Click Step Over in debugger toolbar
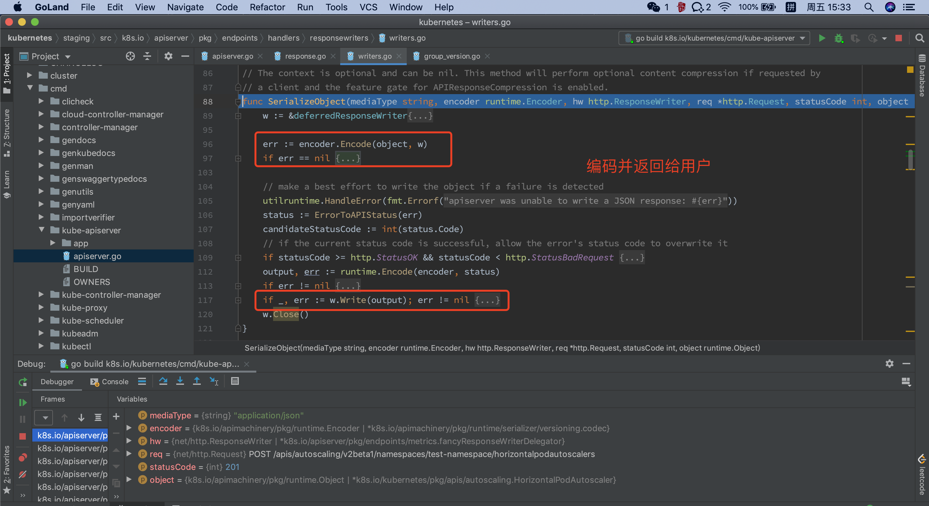This screenshot has width=929, height=506. coord(163,381)
